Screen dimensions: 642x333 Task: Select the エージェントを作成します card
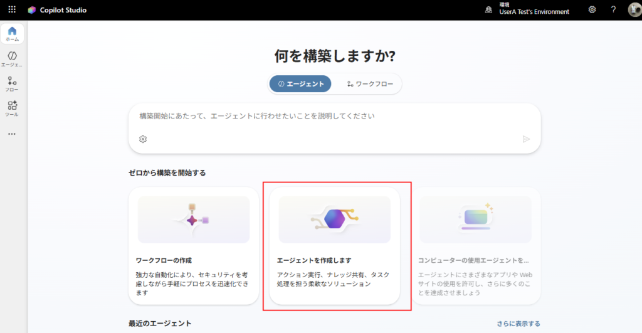click(334, 245)
